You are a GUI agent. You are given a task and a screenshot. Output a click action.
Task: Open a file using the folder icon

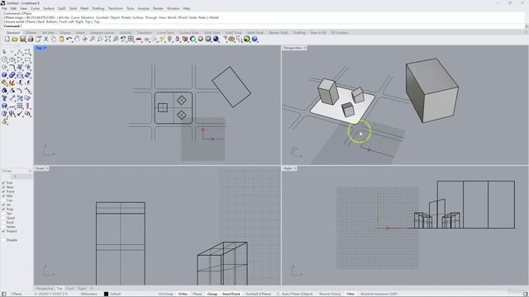click(x=15, y=39)
